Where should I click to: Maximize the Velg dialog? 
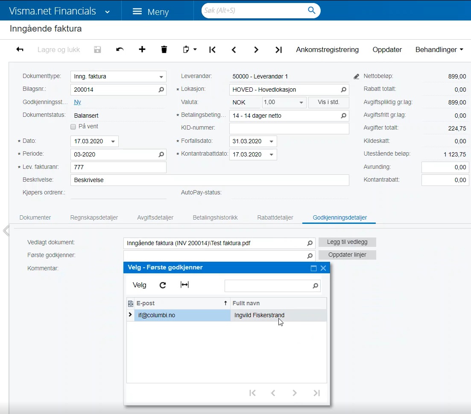tap(313, 268)
